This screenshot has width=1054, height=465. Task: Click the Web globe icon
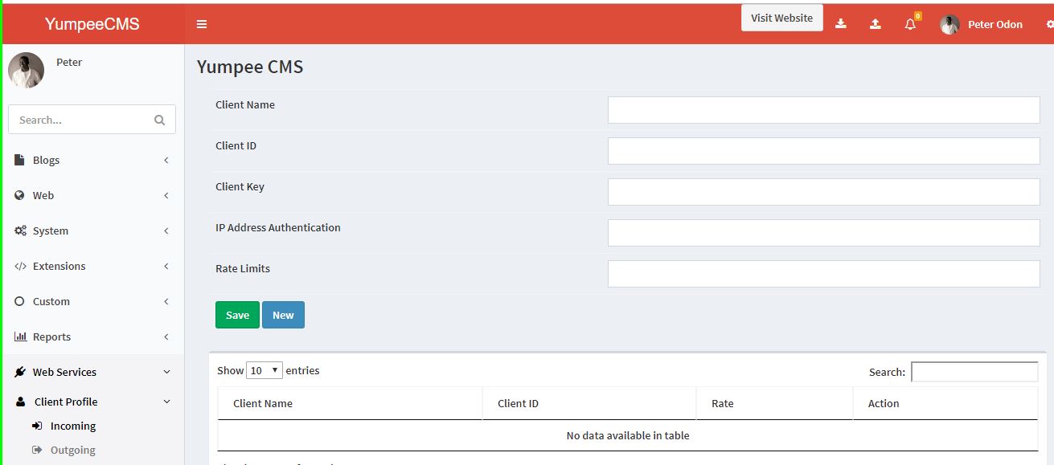point(20,195)
